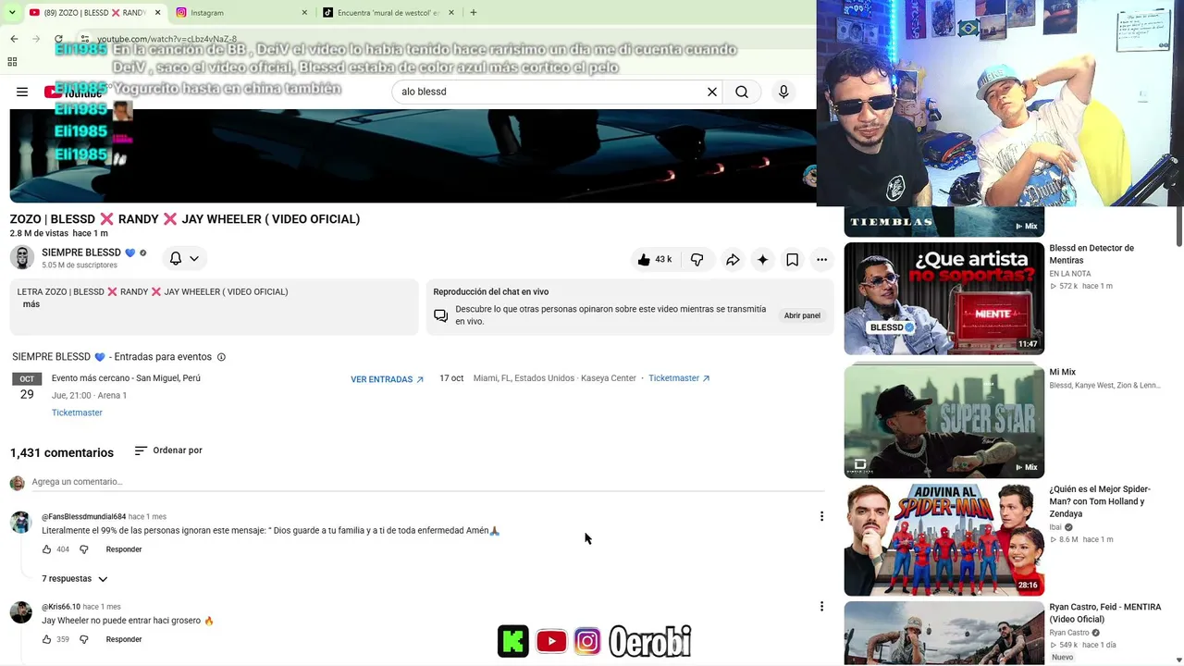Expand the 7 respuestas replies
The height and width of the screenshot is (666, 1184).
coord(75,579)
